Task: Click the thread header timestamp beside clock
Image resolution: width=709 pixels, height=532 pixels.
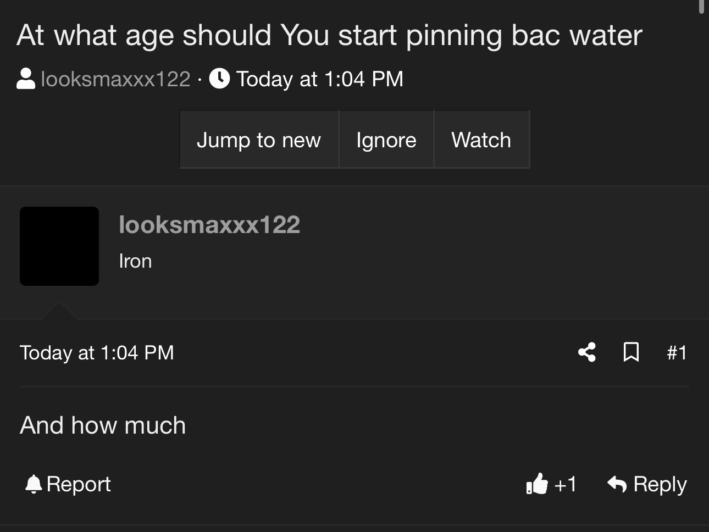Action: click(x=320, y=79)
